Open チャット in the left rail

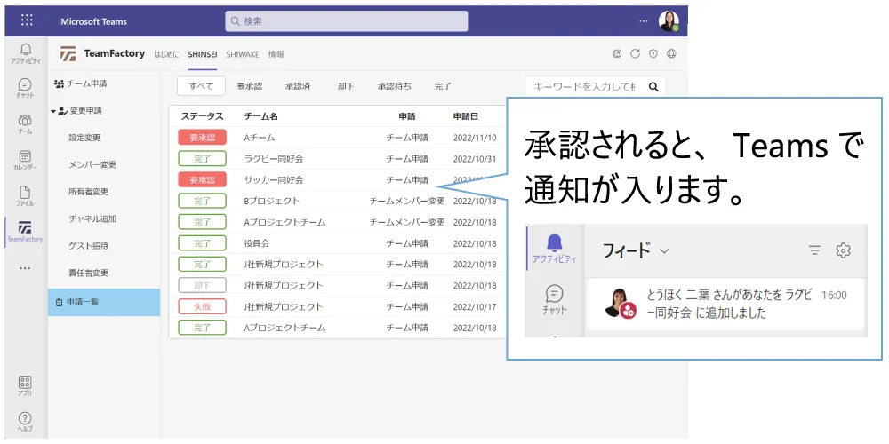point(25,88)
